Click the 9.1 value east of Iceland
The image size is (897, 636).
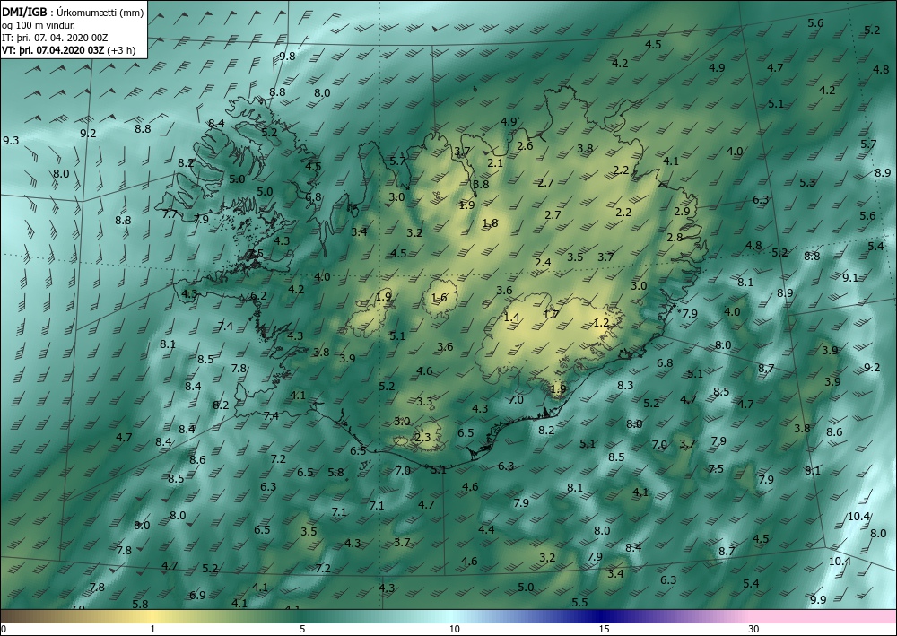coord(850,277)
